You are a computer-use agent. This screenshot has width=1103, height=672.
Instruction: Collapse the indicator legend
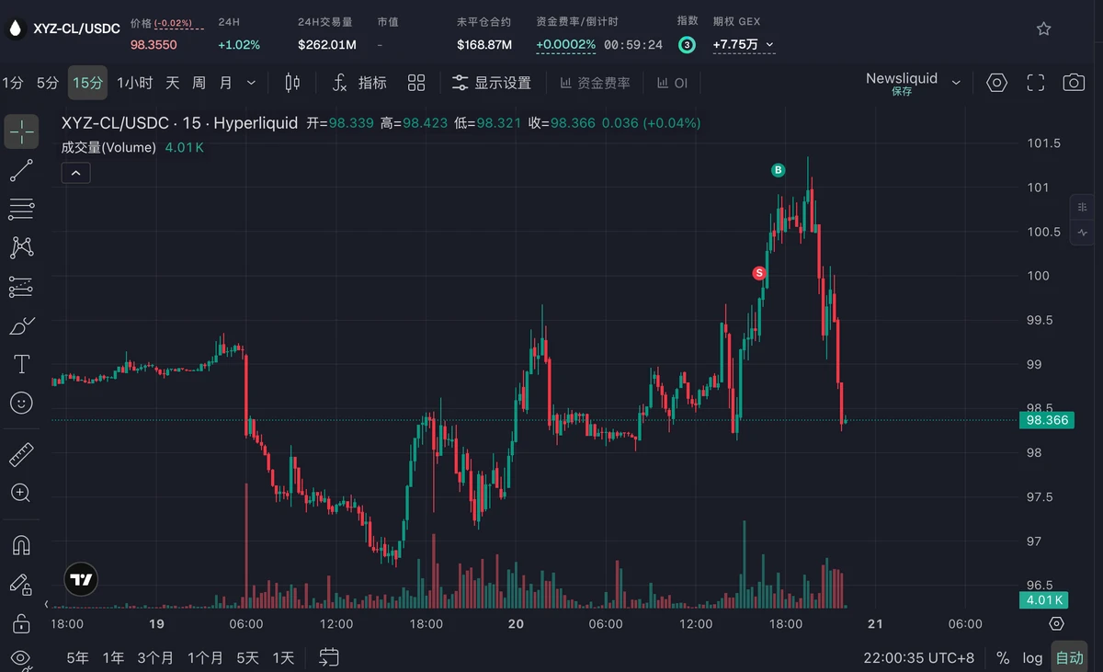76,173
